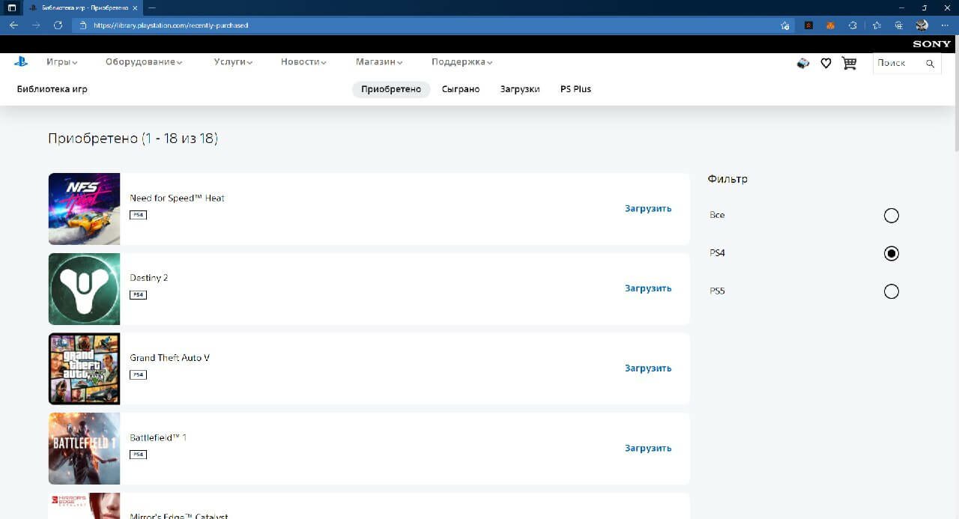Open the browser favorites list icon
This screenshot has width=959, height=519.
(x=877, y=25)
